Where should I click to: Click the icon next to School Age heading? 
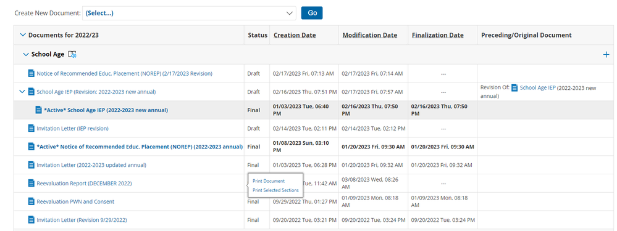(x=72, y=54)
